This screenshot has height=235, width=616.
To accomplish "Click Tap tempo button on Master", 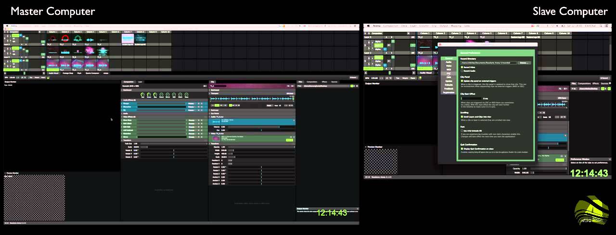I will [30, 77].
